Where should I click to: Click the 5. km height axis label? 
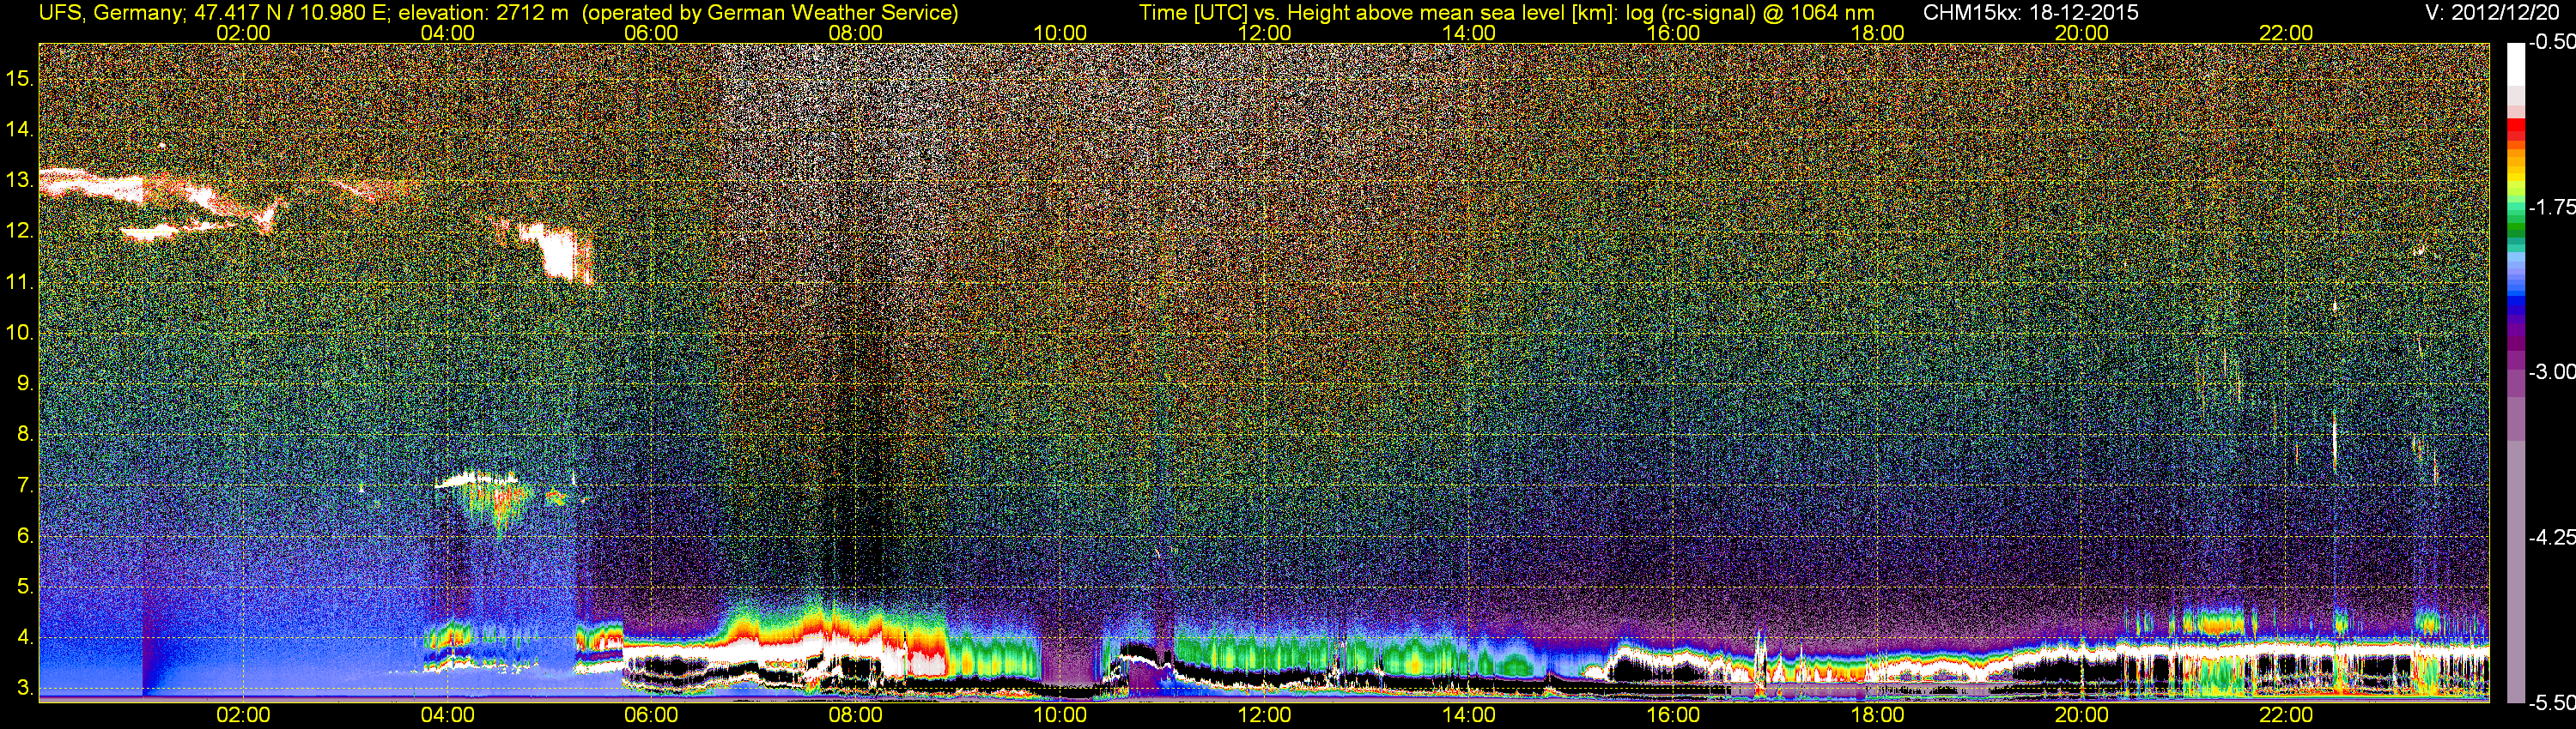point(25,586)
